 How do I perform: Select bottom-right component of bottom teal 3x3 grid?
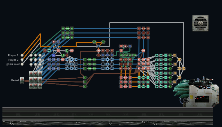point(148,86)
